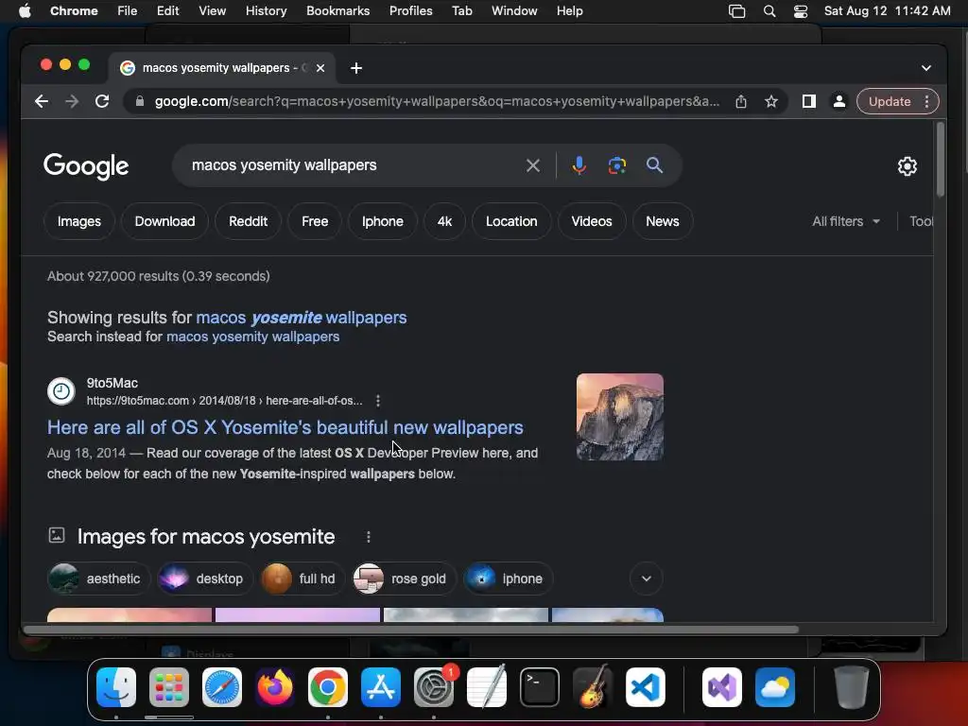Open the Profiles menu
Screen dimensions: 968x726
(410, 11)
